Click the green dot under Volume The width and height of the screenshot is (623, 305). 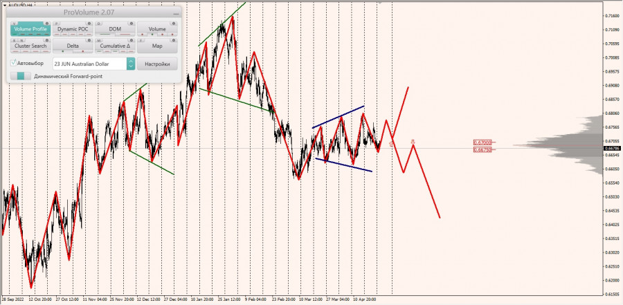[152, 35]
